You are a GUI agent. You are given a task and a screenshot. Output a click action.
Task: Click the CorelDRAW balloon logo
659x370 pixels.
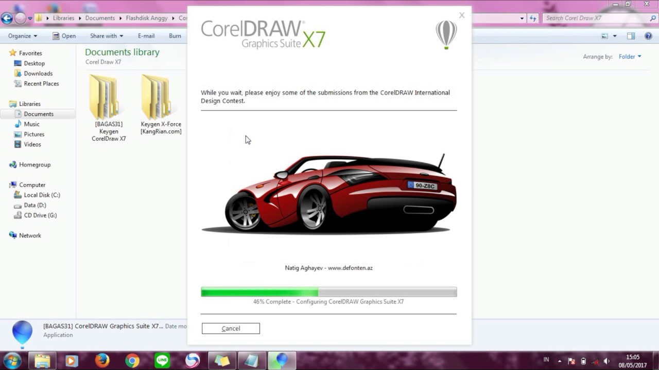click(x=446, y=34)
